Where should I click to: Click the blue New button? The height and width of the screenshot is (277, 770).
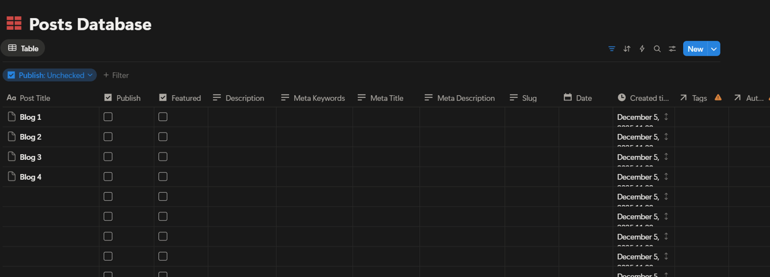coord(695,49)
